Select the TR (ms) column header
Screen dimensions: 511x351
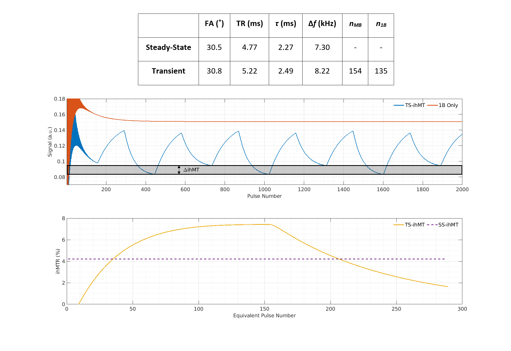point(249,24)
